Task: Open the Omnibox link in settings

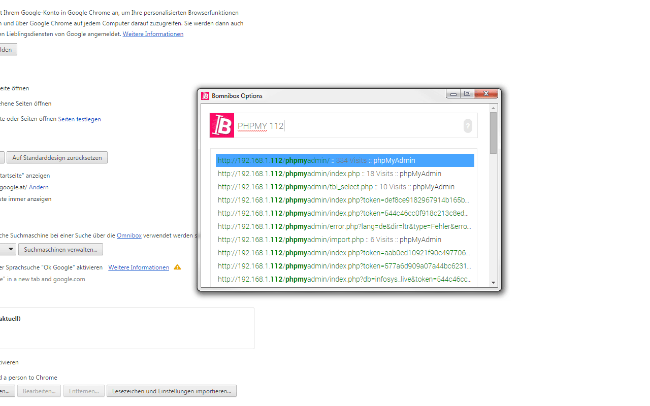Action: click(129, 235)
